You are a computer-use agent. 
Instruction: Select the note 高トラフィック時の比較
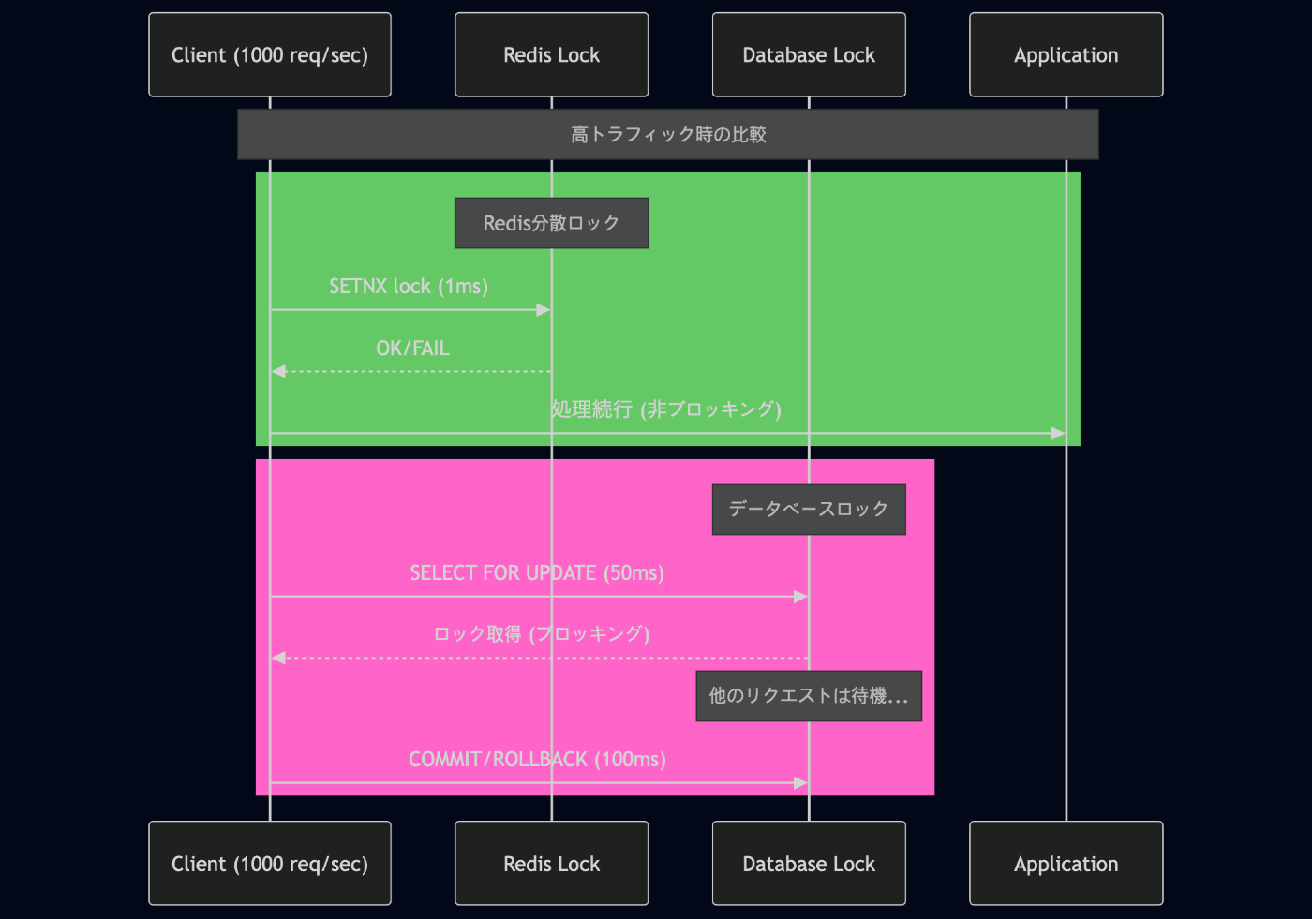tap(668, 134)
